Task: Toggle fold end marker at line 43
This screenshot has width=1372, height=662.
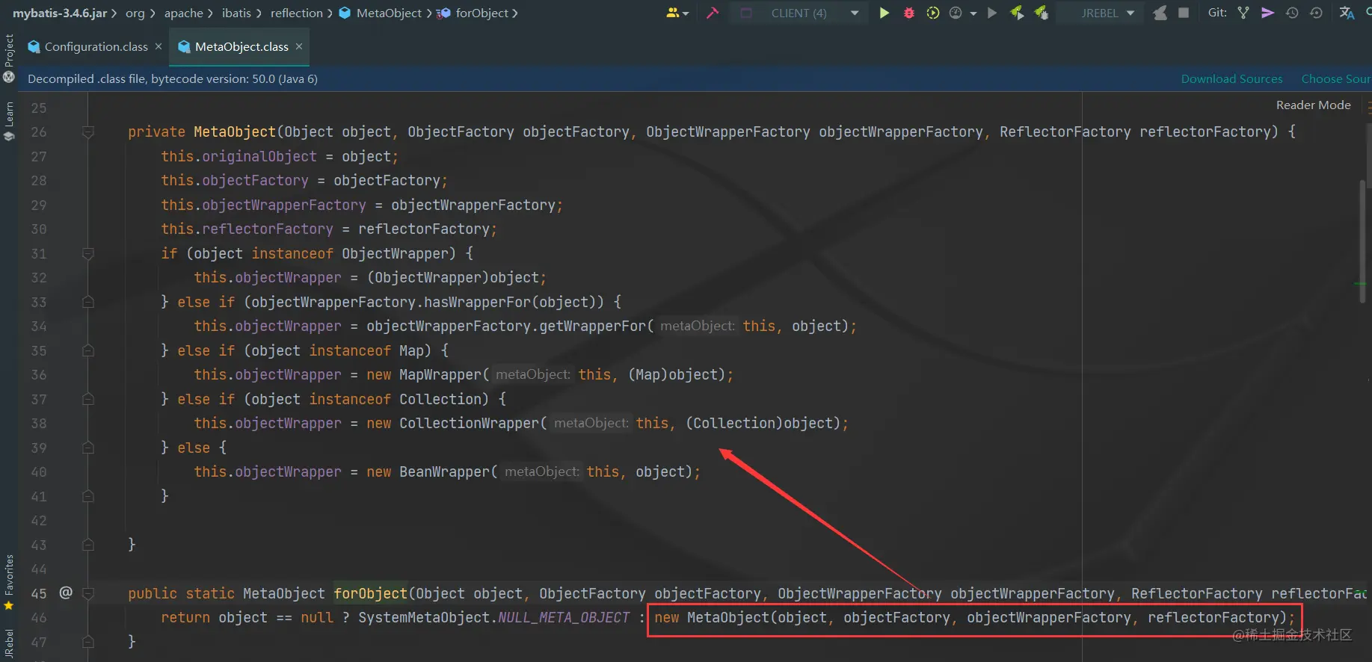Action: point(88,545)
